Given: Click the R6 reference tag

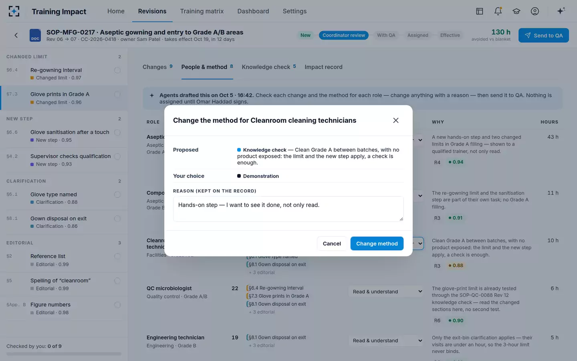Looking at the screenshot, I should click(x=437, y=321).
